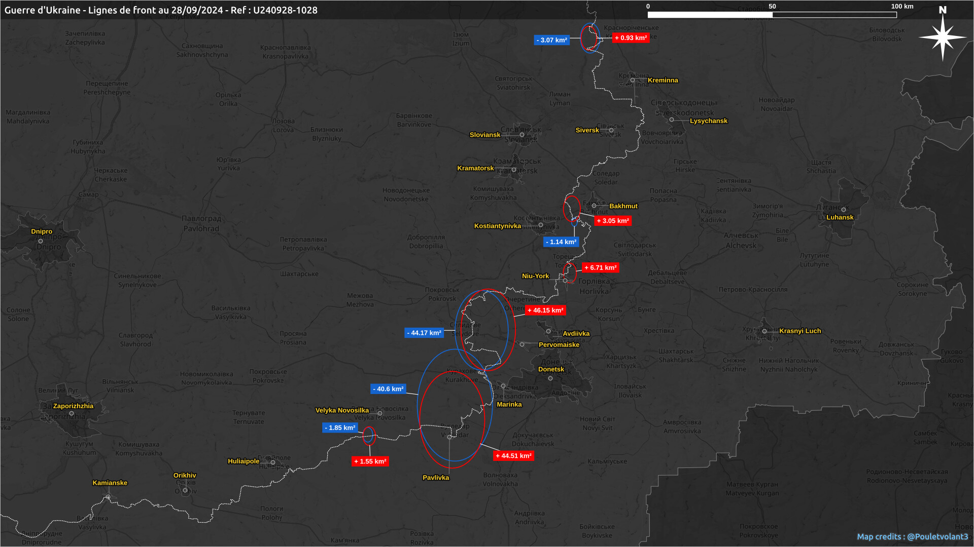Click the north compass star icon

pos(942,37)
